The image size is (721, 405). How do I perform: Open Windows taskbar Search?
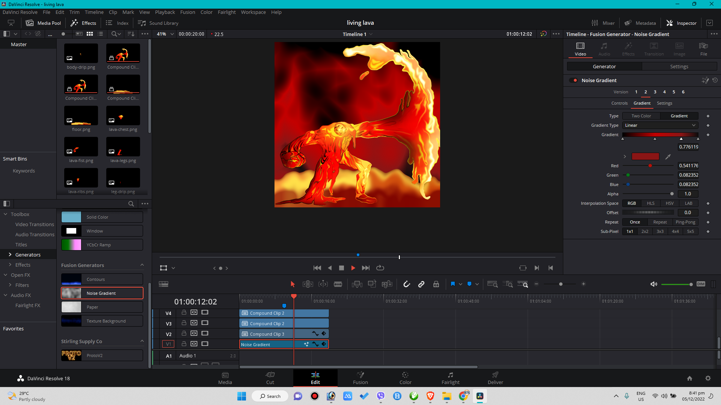tap(270, 396)
